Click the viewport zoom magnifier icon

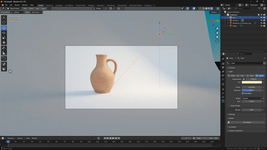tap(217, 29)
